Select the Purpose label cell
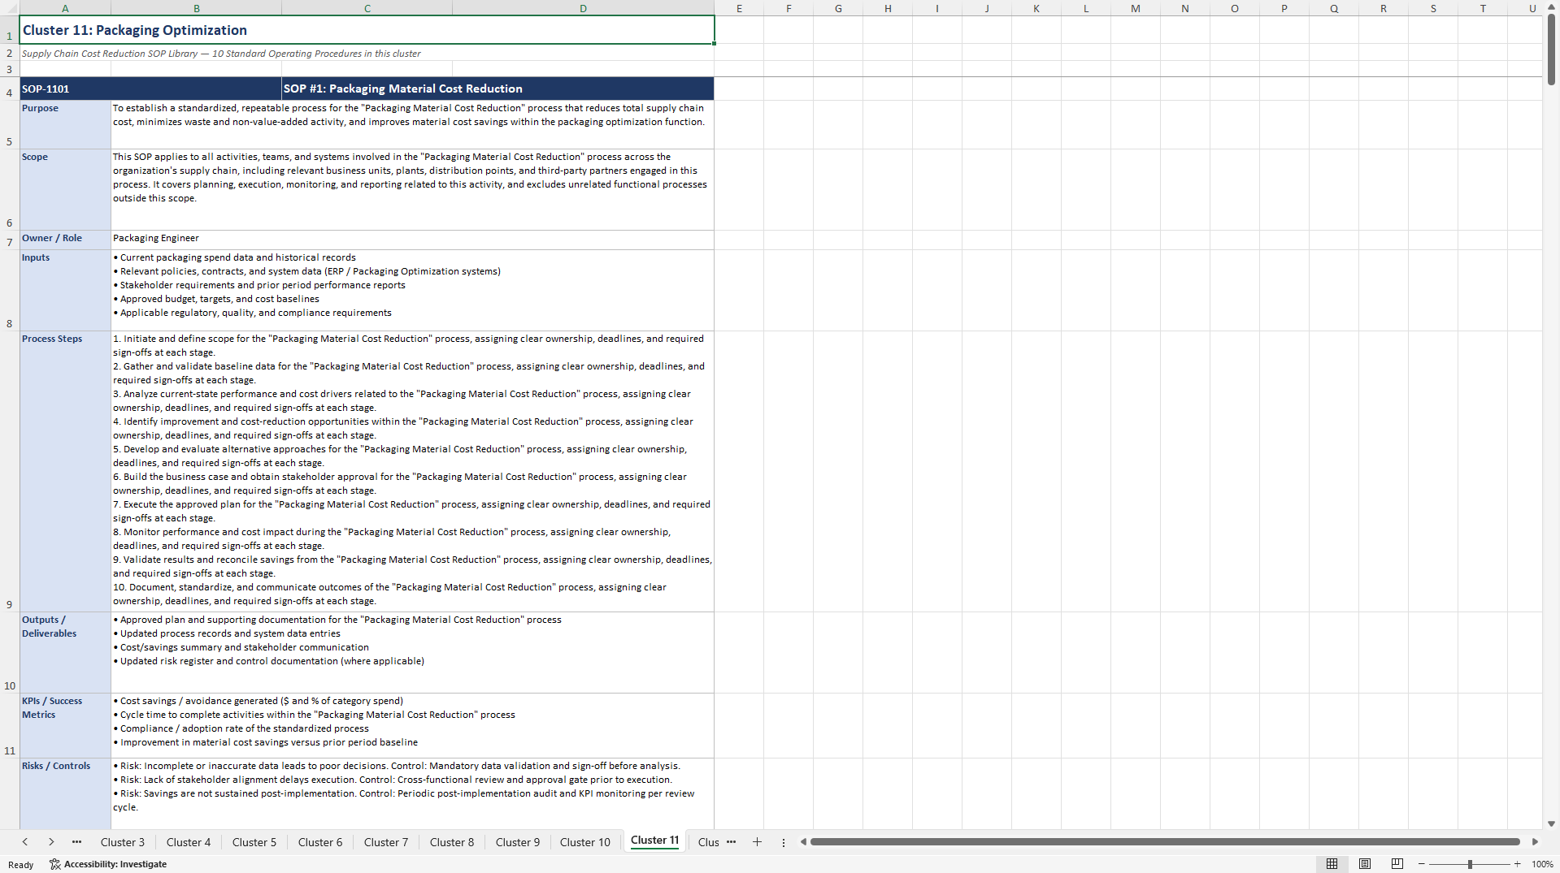This screenshot has width=1560, height=873. (x=65, y=124)
